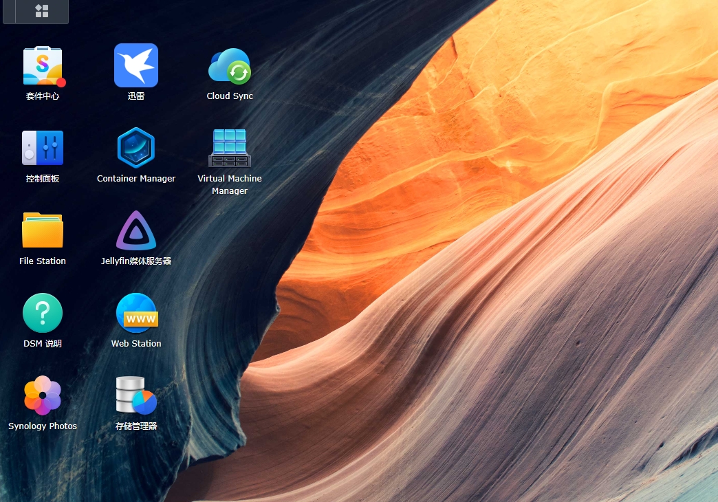This screenshot has height=502, width=718.
Task: Click the "Cloud Sync" text label
Action: point(230,96)
